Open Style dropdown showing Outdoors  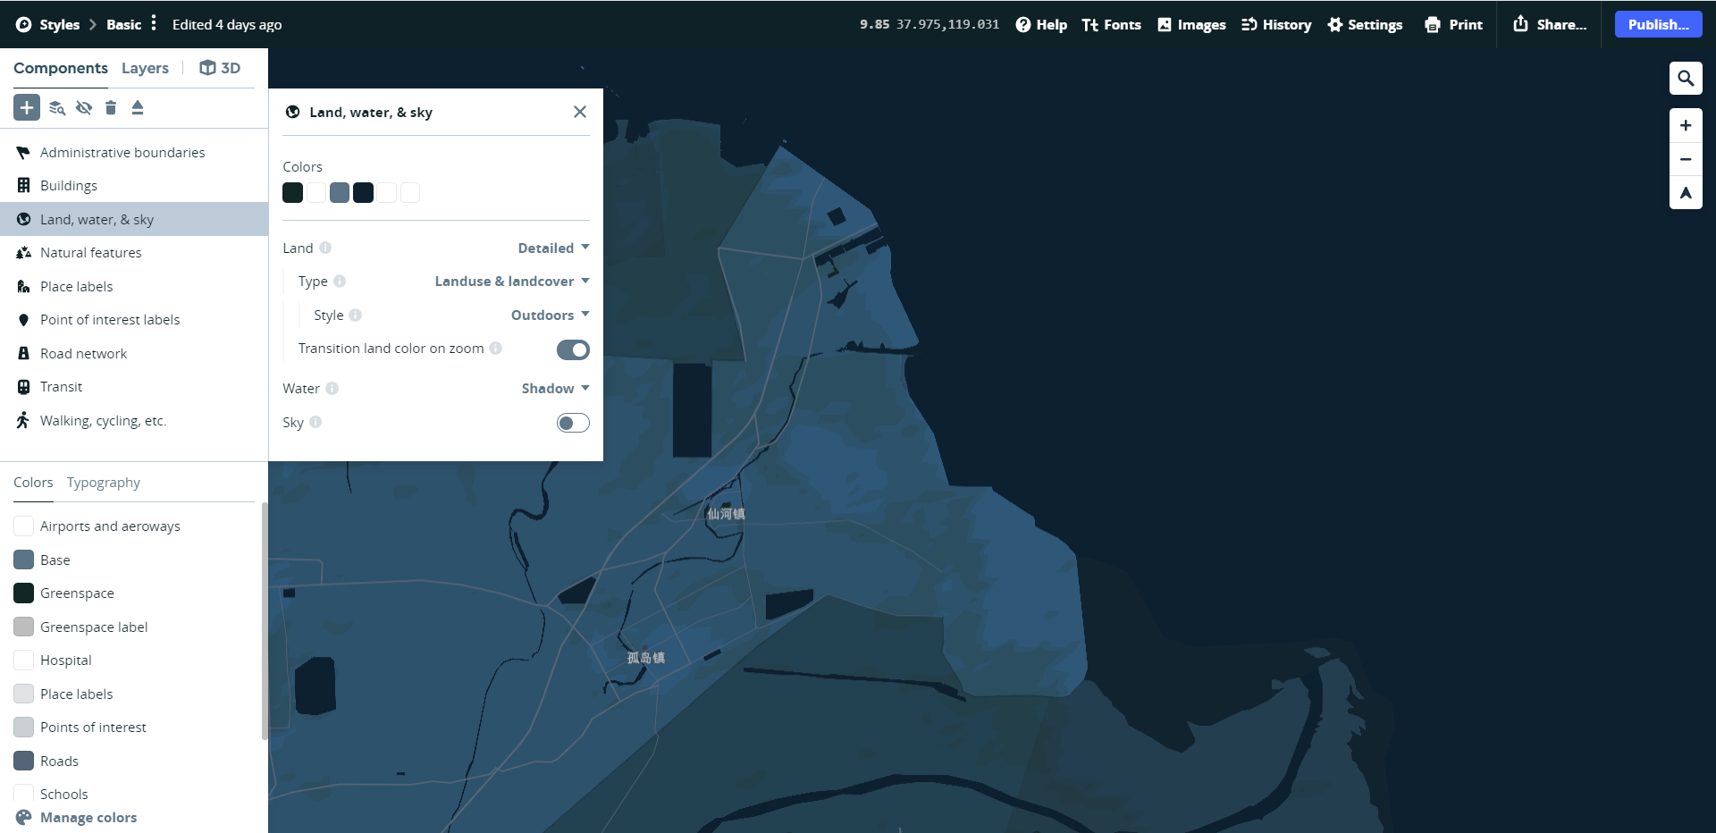(550, 315)
